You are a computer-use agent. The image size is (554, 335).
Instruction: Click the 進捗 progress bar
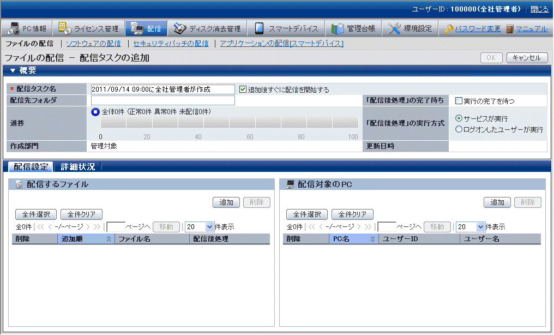coord(230,123)
